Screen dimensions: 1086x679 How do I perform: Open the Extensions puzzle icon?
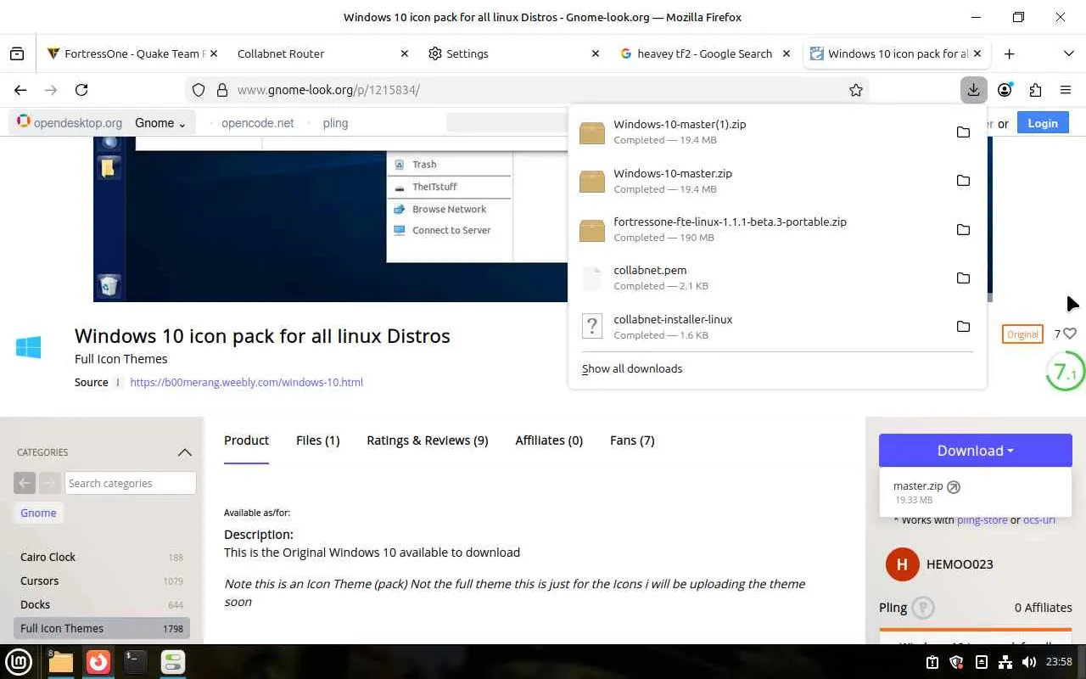coord(1035,90)
